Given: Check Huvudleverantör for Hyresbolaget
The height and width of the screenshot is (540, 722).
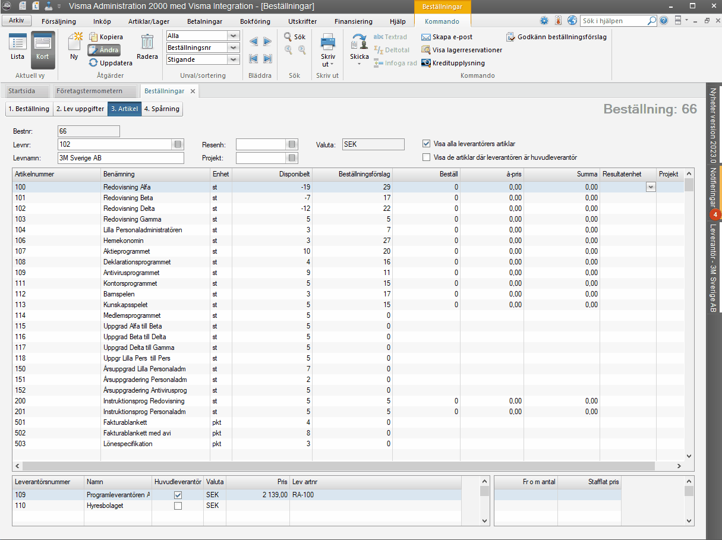Looking at the screenshot, I should coord(178,506).
